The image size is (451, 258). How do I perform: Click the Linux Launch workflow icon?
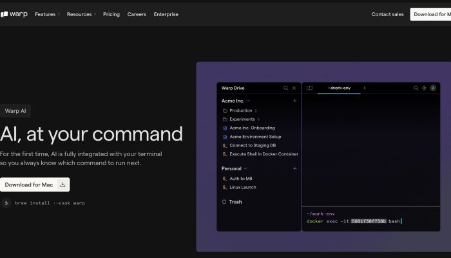click(225, 187)
